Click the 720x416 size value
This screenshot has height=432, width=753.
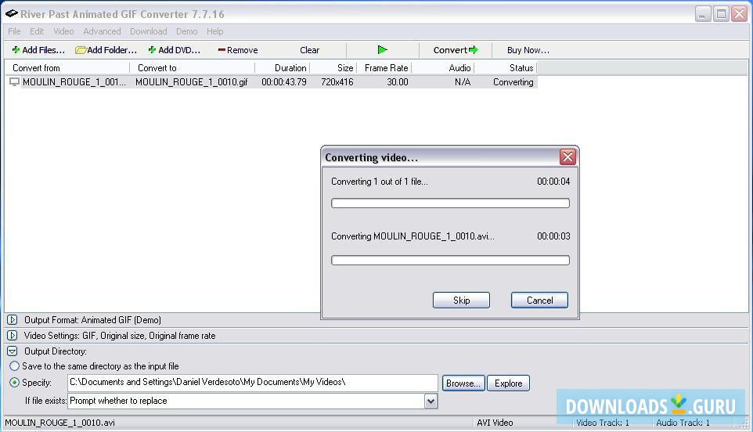click(x=337, y=82)
